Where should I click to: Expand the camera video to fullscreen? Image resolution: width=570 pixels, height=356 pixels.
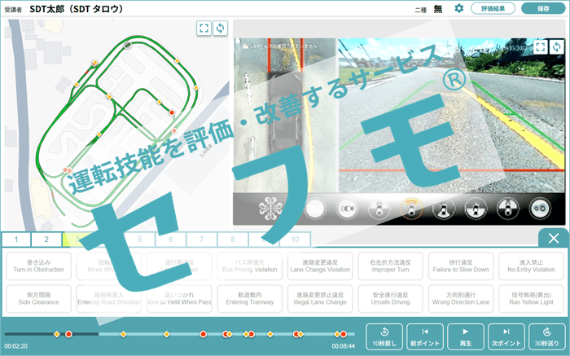(541, 47)
